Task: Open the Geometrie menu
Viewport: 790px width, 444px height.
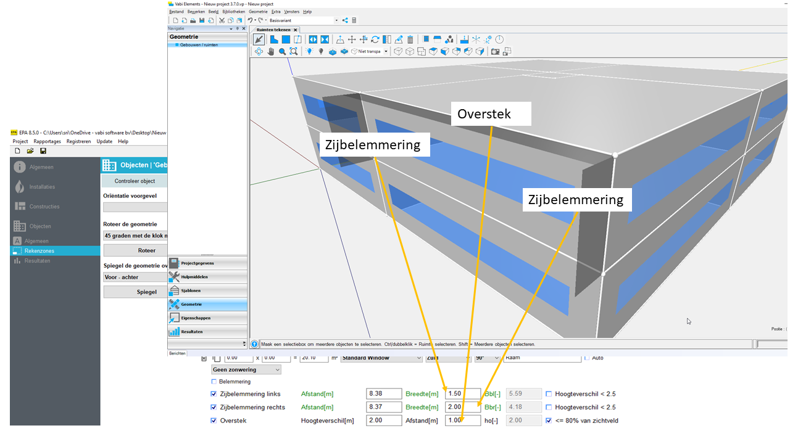Action: tap(258, 12)
